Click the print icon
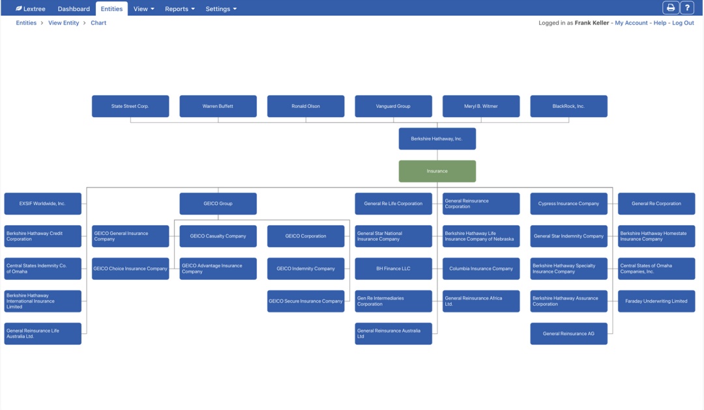This screenshot has width=704, height=410. tap(670, 8)
